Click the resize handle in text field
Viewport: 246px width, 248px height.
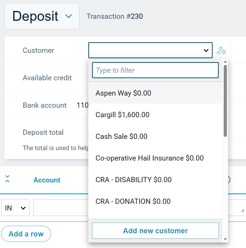click(242, 211)
